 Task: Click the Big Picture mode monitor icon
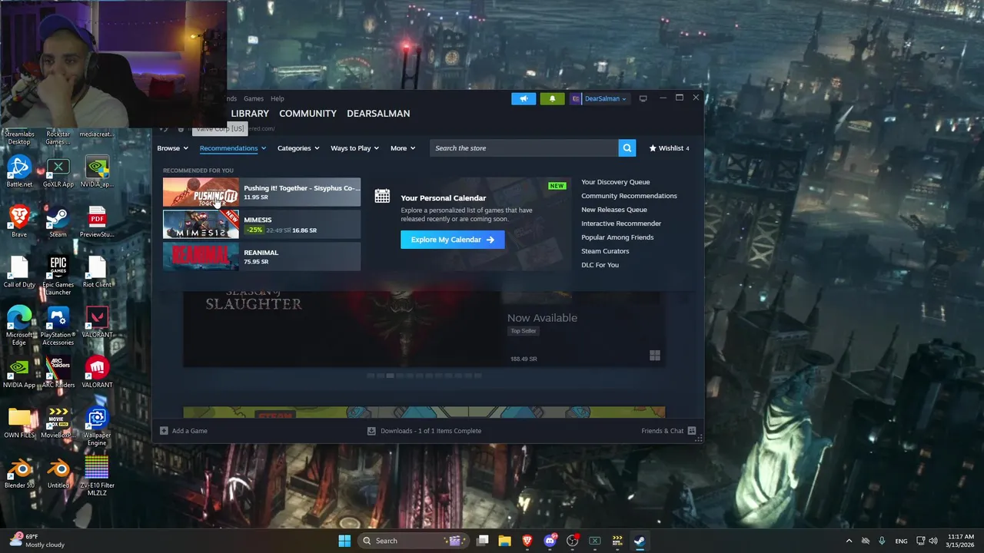(x=643, y=98)
